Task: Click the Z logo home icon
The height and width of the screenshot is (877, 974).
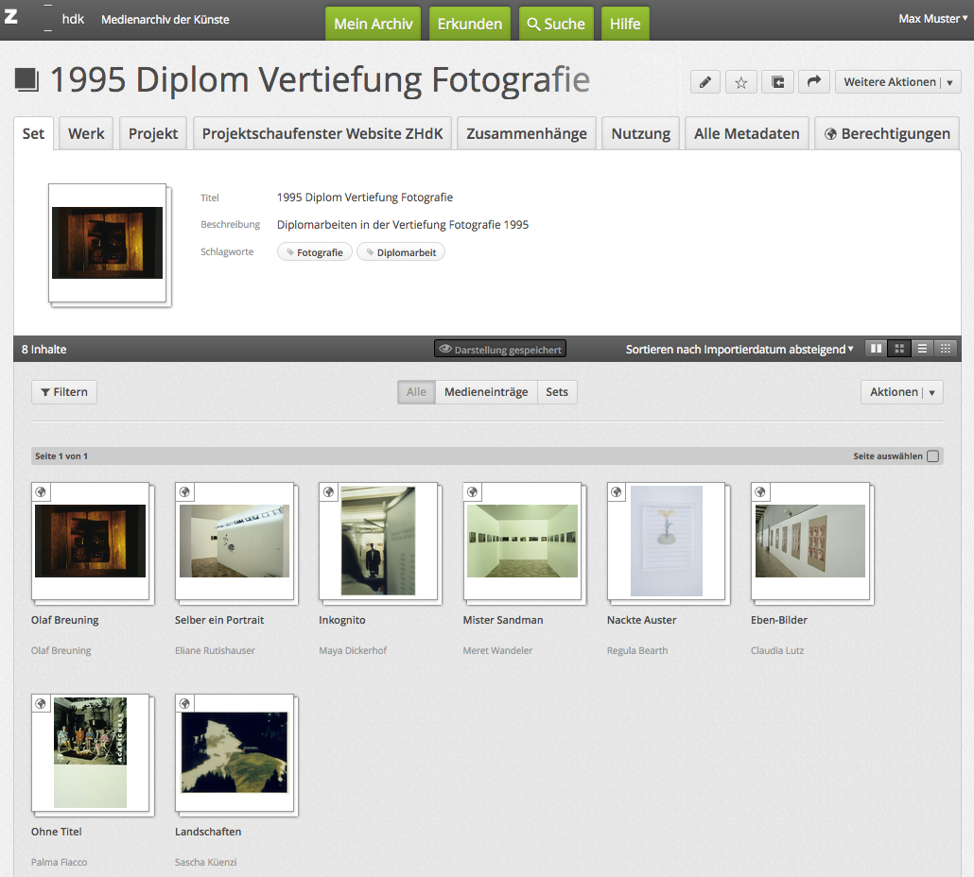Action: pyautogui.click(x=11, y=19)
